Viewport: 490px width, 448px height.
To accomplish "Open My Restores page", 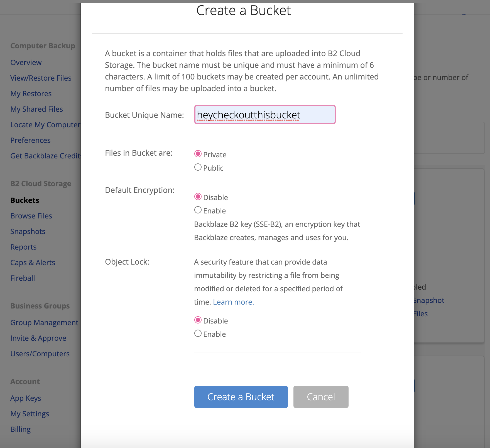I will (x=31, y=94).
